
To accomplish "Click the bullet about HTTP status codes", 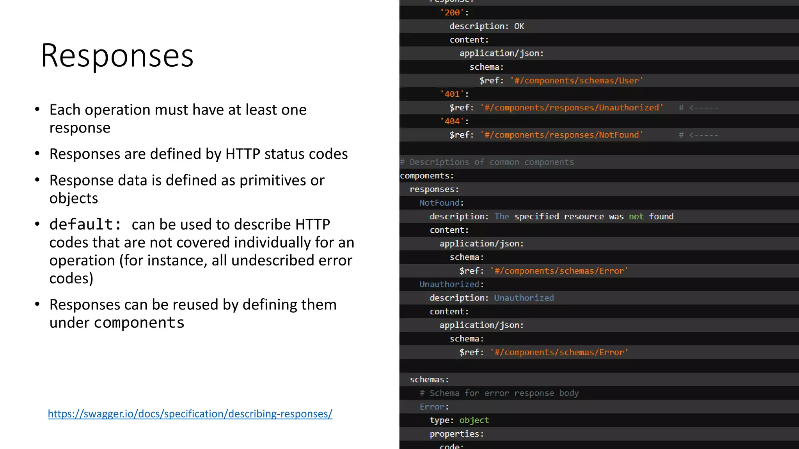I will (198, 154).
